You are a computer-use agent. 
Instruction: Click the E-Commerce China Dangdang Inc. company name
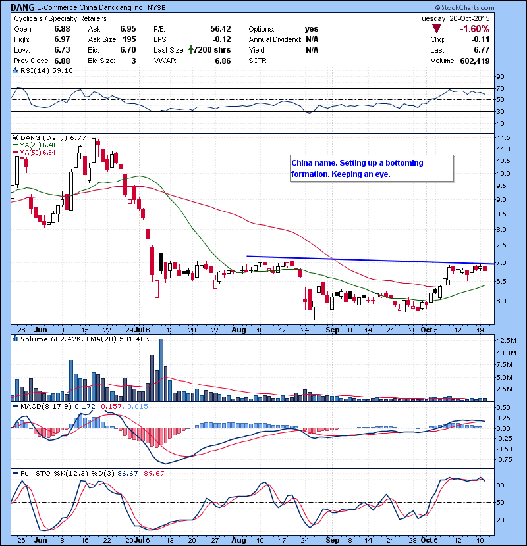tap(92, 7)
